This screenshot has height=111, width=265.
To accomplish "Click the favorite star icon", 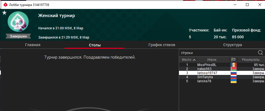I will pos(4,13).
